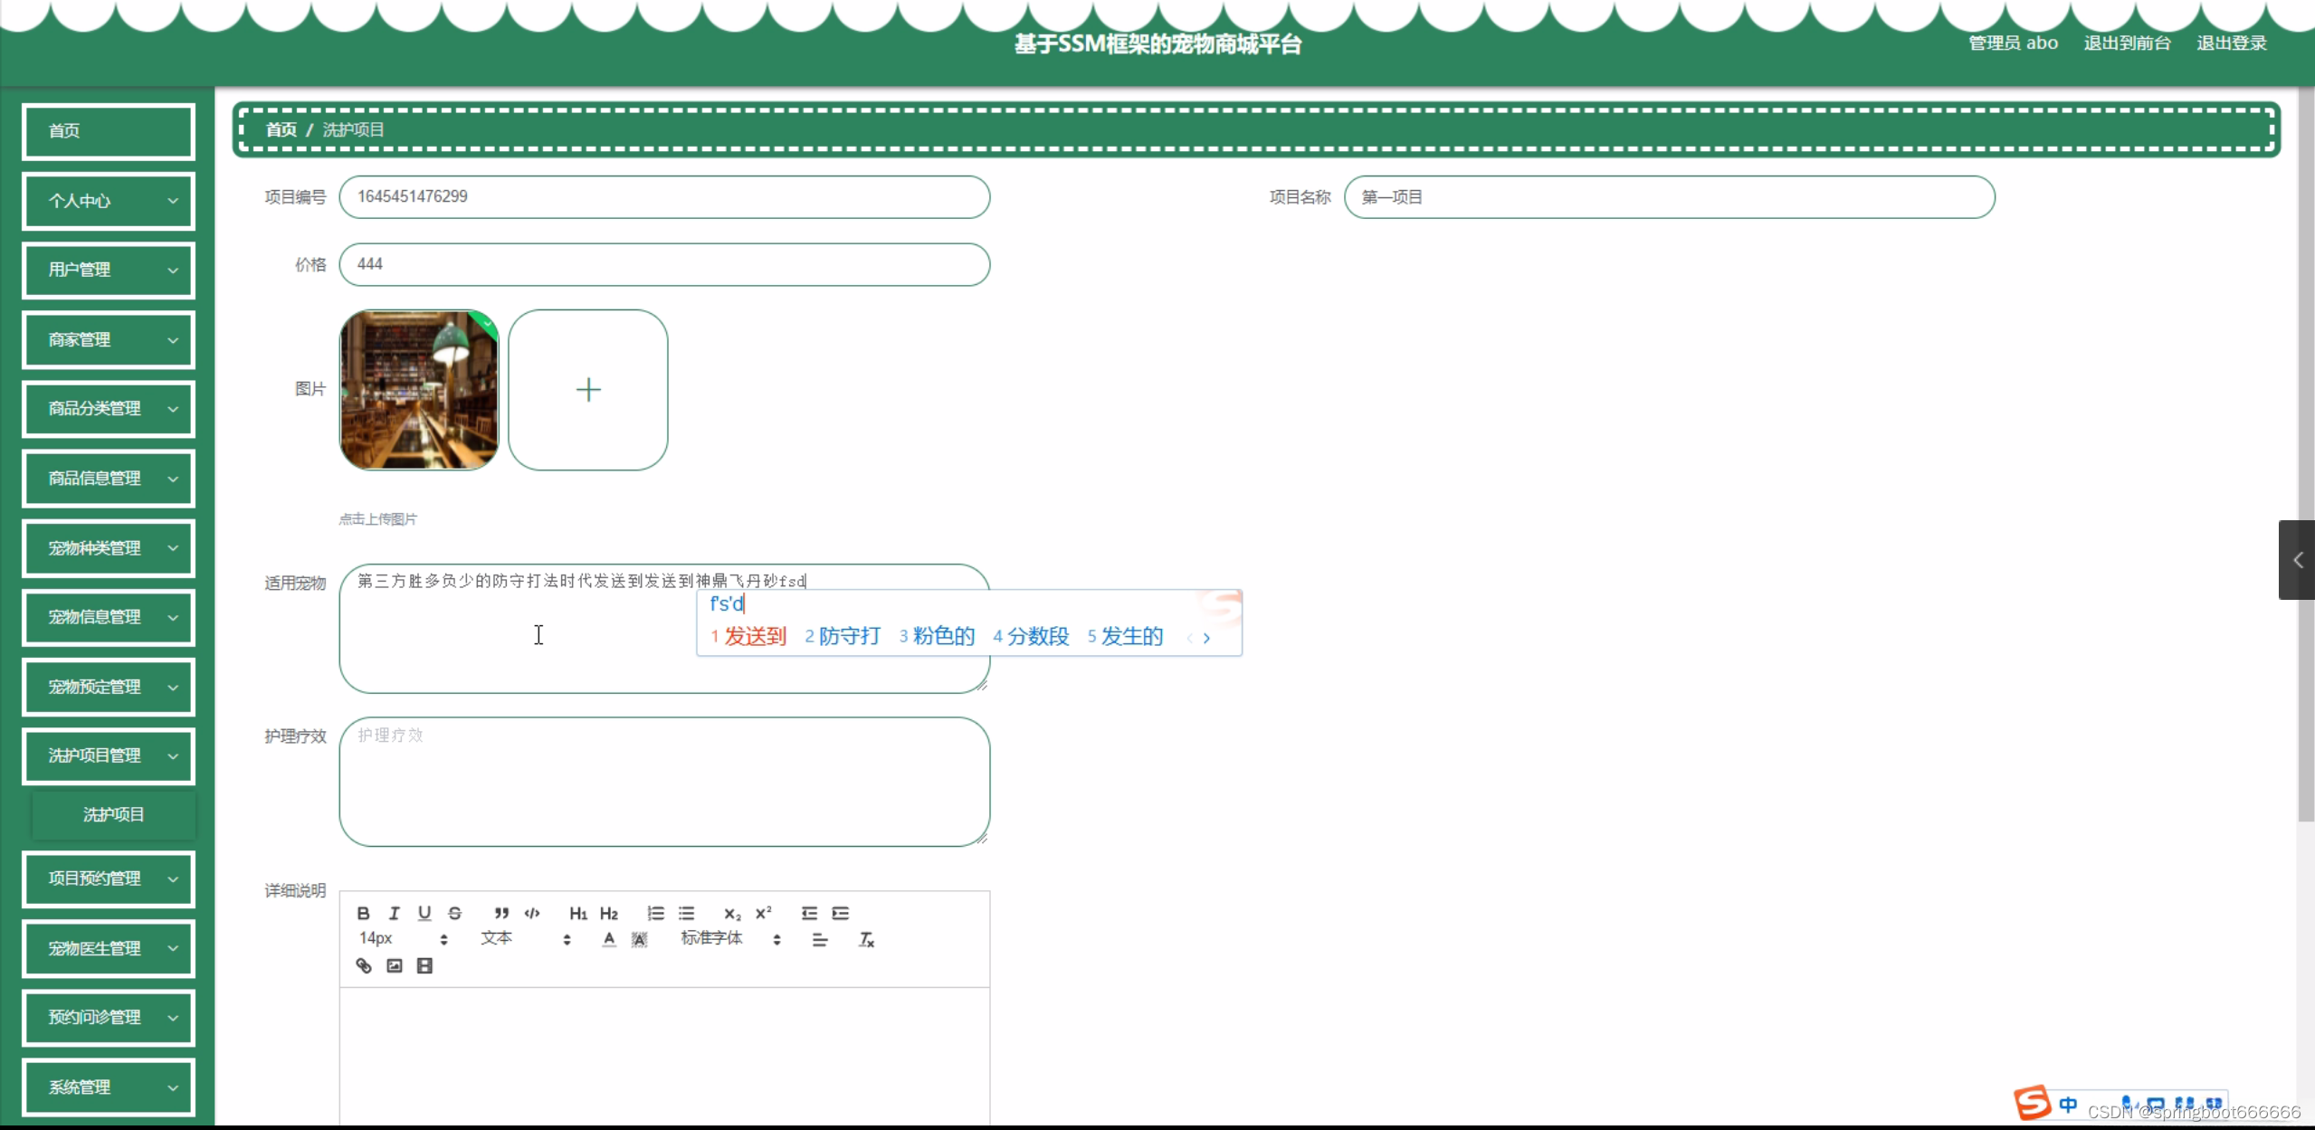Toggle strikethrough formatting in editor
The width and height of the screenshot is (2315, 1130).
click(455, 913)
